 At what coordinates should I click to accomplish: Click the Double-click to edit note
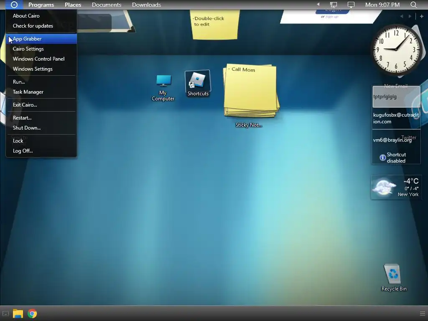[x=215, y=25]
